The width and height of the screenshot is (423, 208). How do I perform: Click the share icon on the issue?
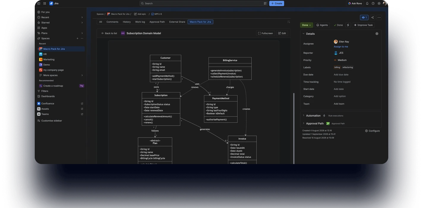point(373,18)
